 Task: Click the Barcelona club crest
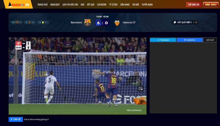click(87, 22)
